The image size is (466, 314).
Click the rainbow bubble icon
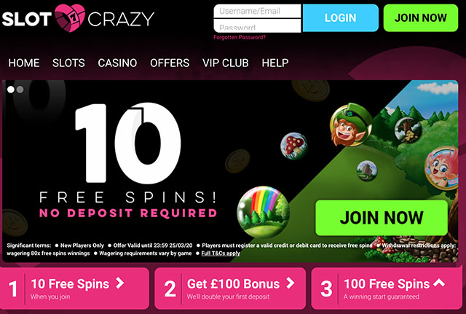[x=264, y=211]
